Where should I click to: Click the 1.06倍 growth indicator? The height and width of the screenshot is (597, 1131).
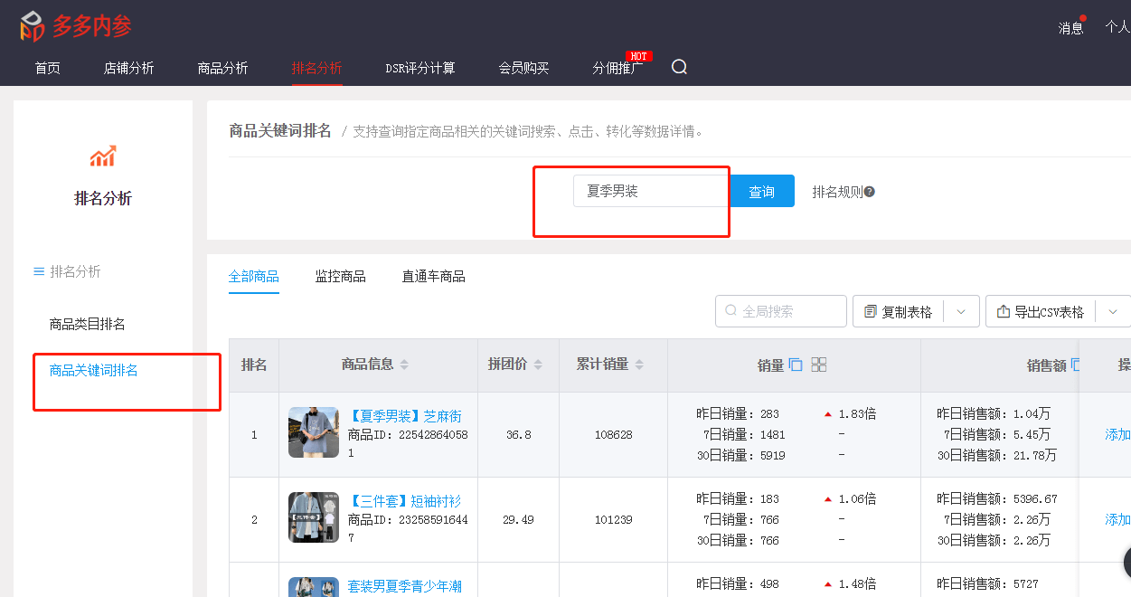click(x=850, y=498)
